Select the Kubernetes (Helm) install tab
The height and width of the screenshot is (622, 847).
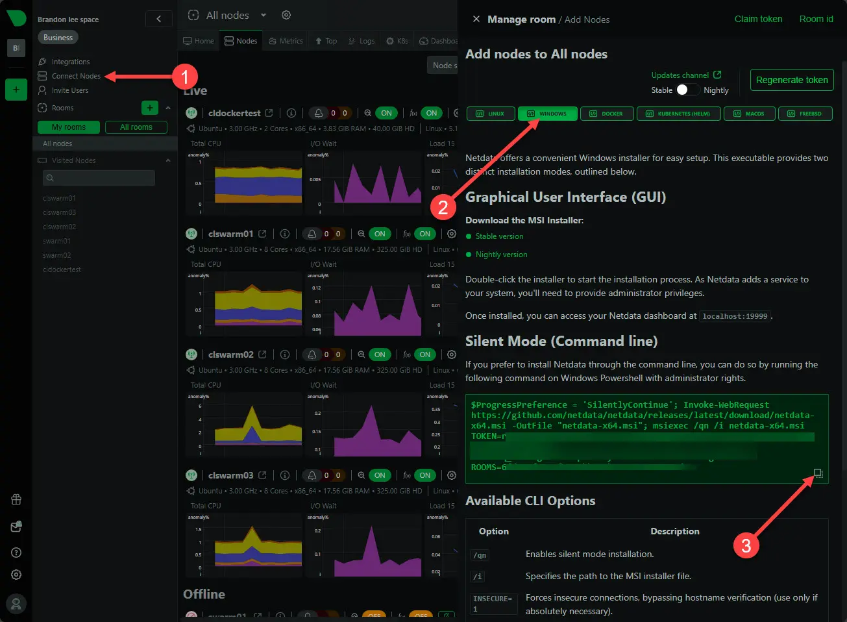point(678,114)
